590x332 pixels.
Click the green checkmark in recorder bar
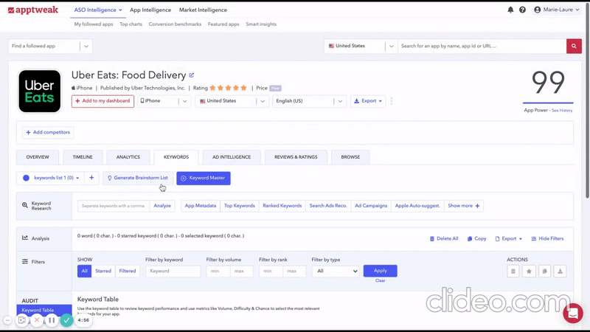point(66,320)
